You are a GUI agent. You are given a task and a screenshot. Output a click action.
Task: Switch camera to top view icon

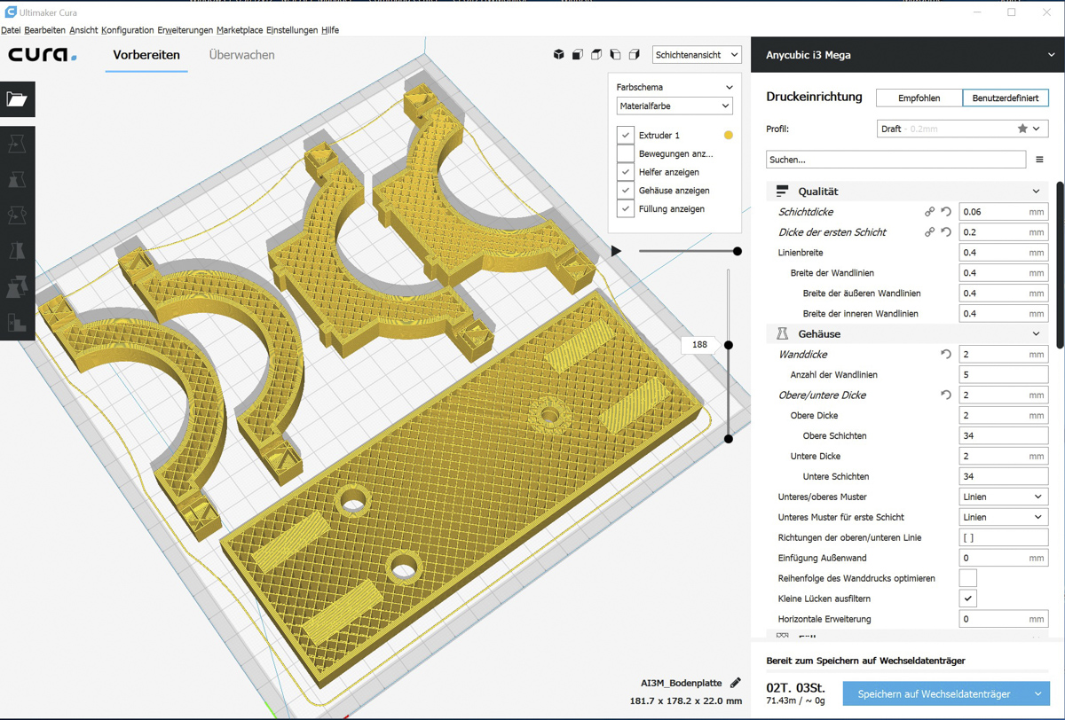(596, 55)
